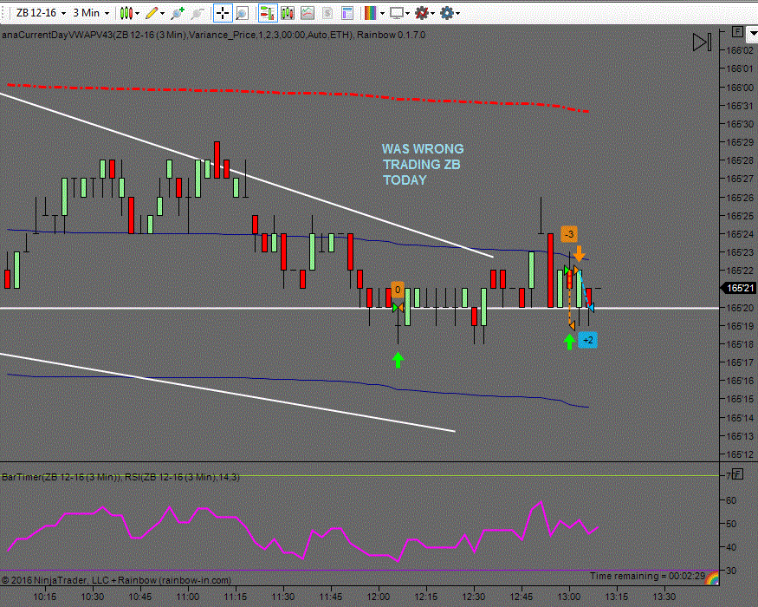
Task: Click the F button on RSI panel
Action: click(x=737, y=473)
